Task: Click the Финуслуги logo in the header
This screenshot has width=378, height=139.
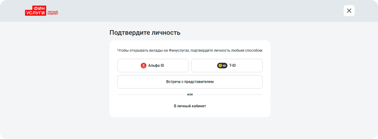Action: click(x=42, y=11)
